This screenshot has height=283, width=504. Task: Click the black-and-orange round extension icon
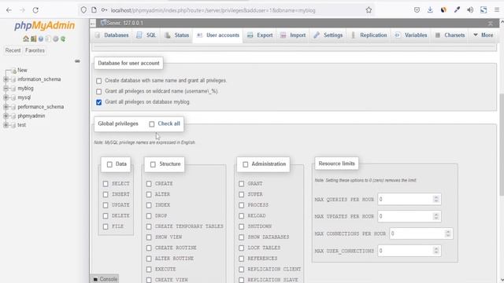443,10
